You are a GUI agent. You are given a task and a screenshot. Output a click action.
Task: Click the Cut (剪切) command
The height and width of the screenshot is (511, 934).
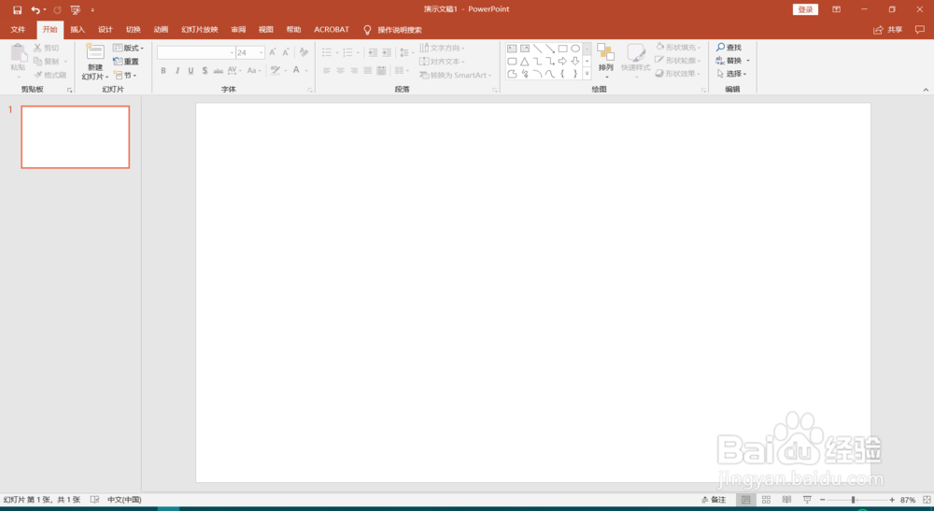(x=47, y=48)
